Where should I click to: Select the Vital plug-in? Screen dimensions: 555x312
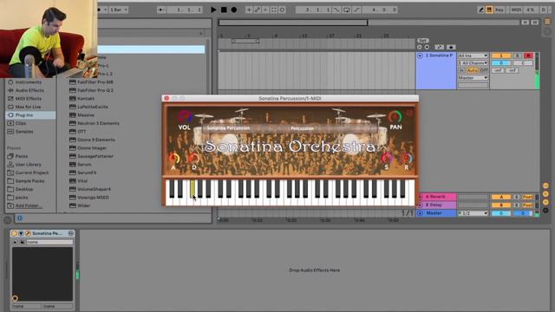[x=82, y=181]
